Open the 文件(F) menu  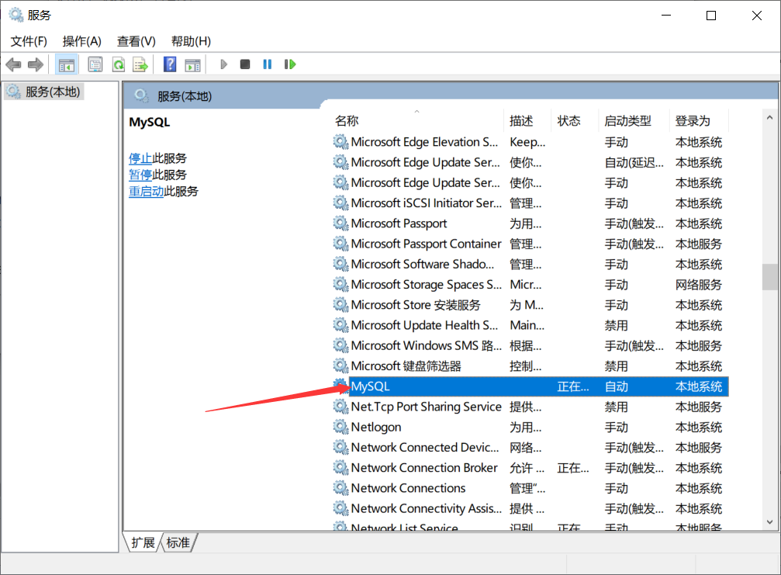29,41
